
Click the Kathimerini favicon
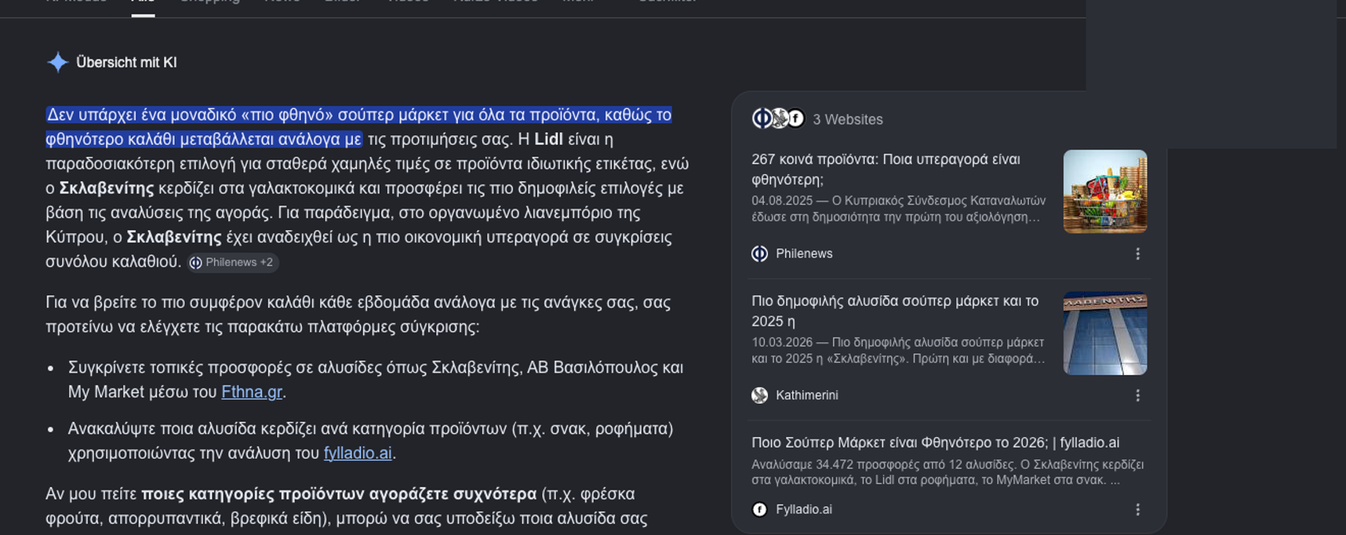759,395
